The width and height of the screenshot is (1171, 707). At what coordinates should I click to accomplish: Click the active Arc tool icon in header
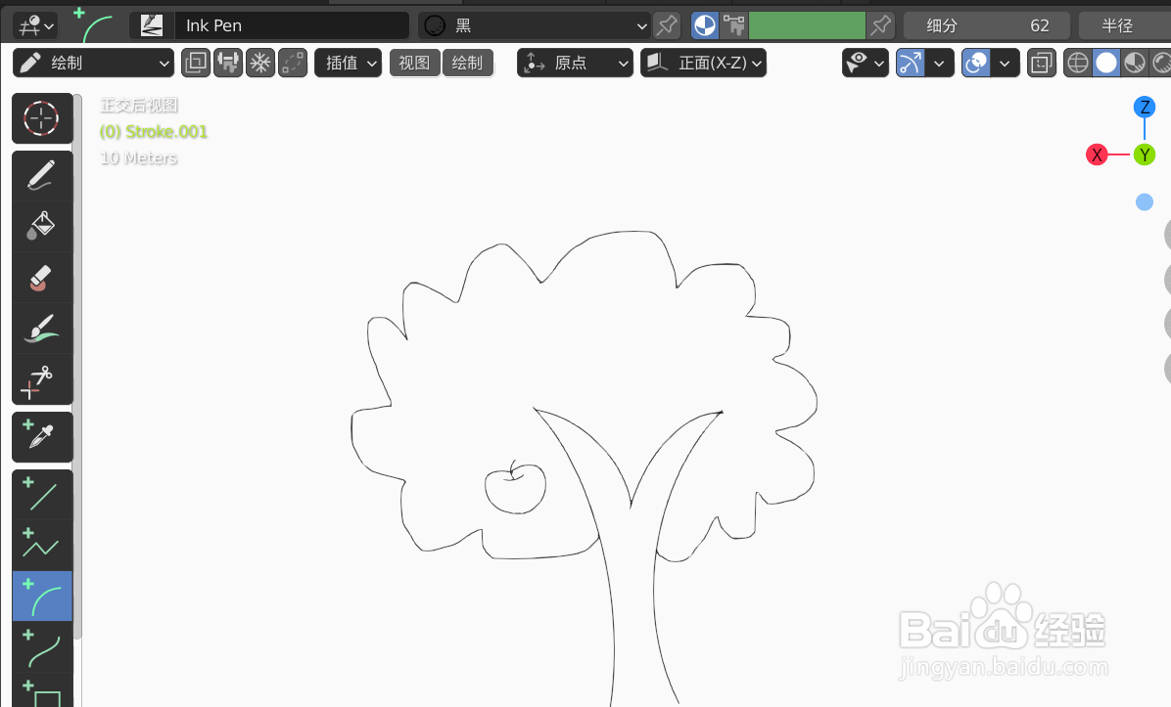click(x=93, y=25)
